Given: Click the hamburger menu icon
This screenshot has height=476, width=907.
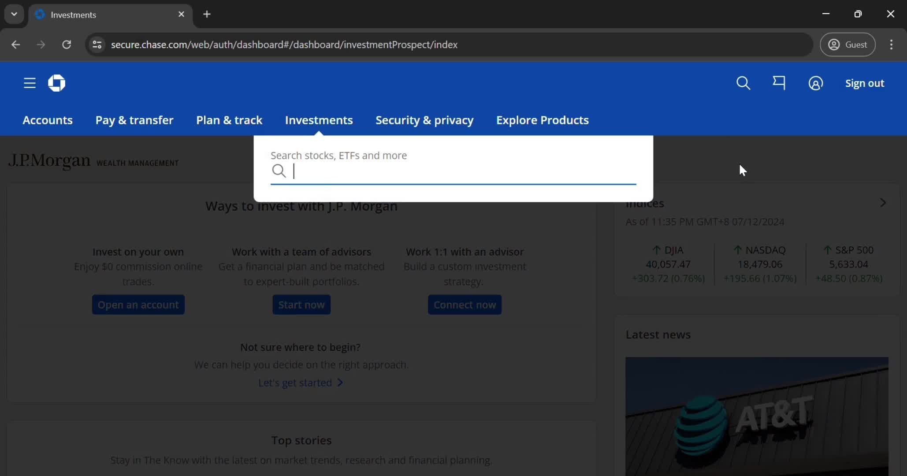Looking at the screenshot, I should point(29,83).
